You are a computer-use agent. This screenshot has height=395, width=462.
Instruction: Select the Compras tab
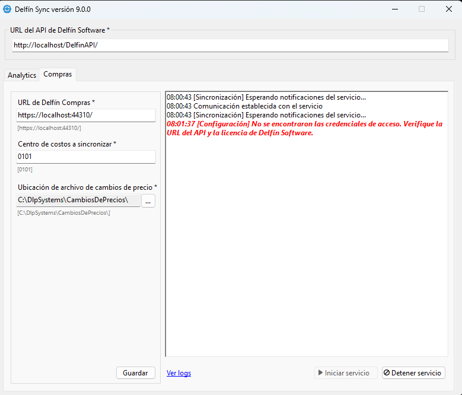pos(58,74)
